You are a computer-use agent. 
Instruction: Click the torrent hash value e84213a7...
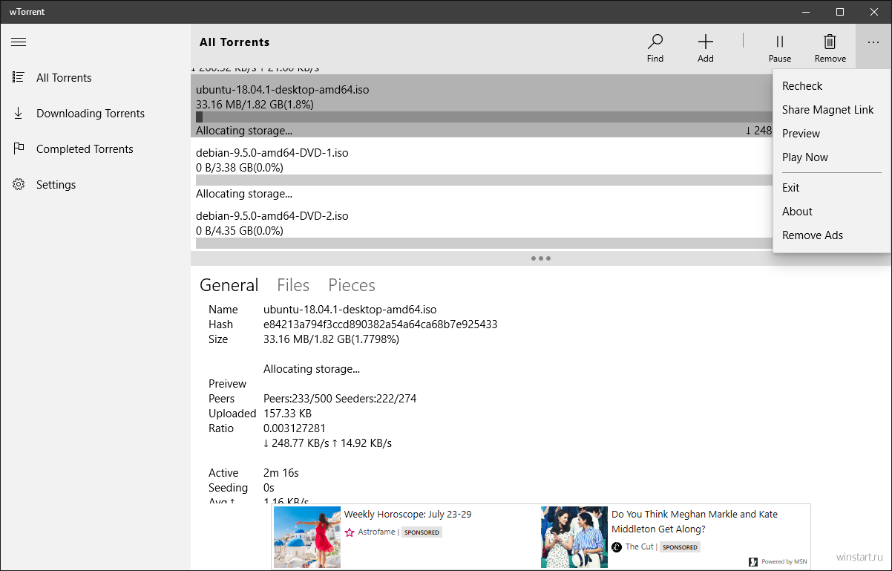coord(381,324)
